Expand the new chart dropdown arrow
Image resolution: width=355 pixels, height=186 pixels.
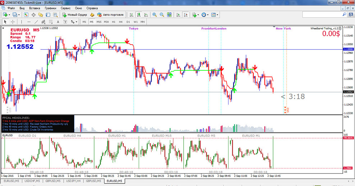9,15
